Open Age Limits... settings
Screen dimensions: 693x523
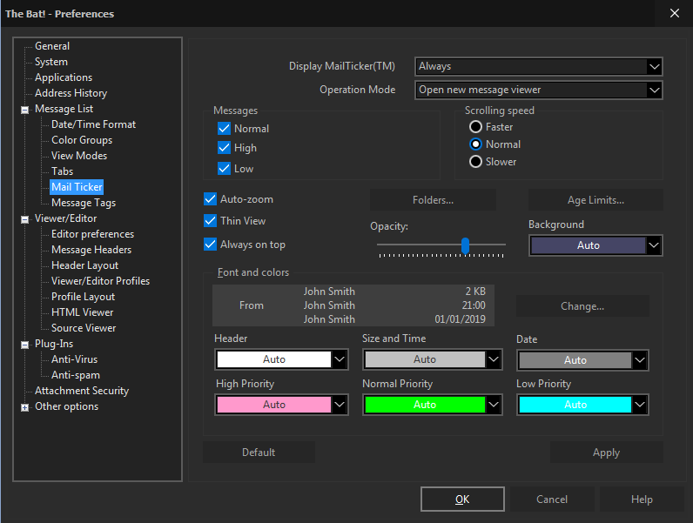coord(595,200)
